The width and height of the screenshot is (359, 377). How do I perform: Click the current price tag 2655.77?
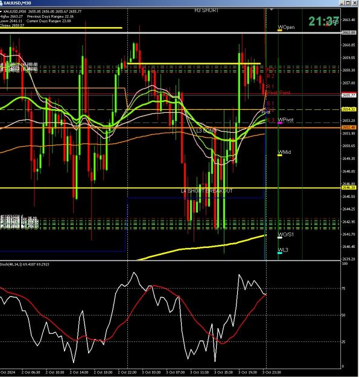tap(349, 95)
